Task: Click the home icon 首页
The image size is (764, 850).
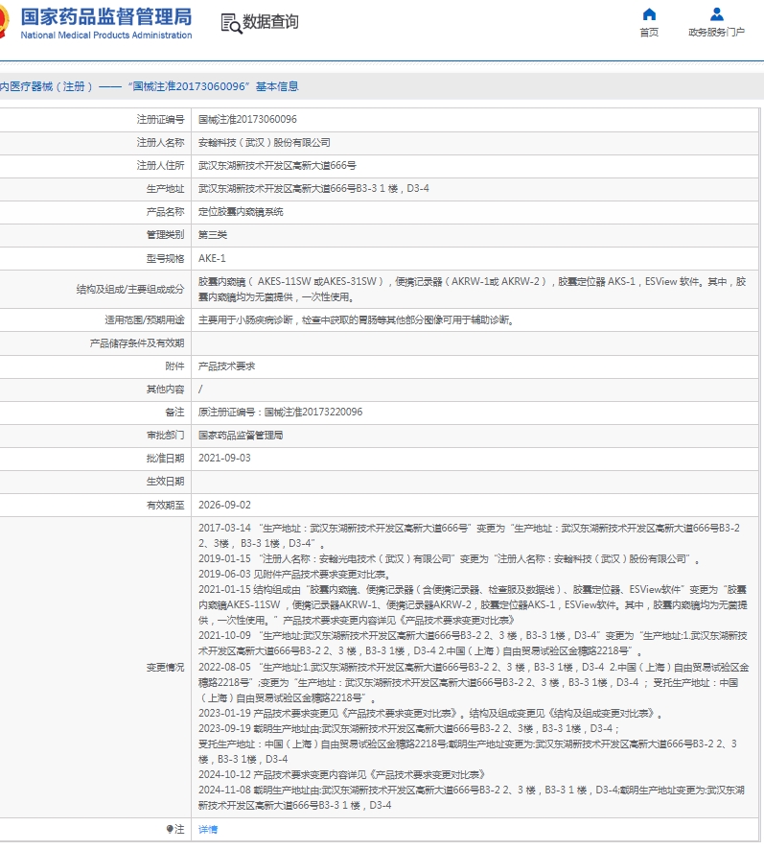Action: [649, 14]
